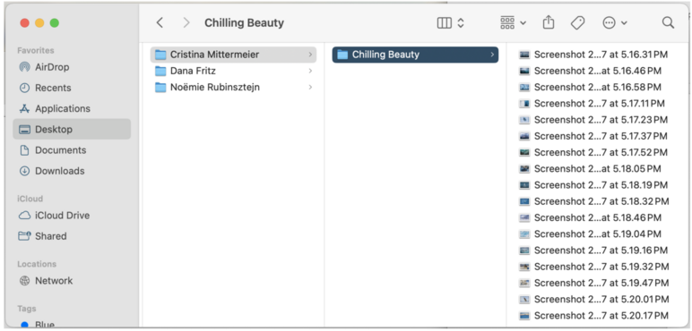The image size is (692, 331).
Task: Open the search magnifier icon
Action: (668, 23)
